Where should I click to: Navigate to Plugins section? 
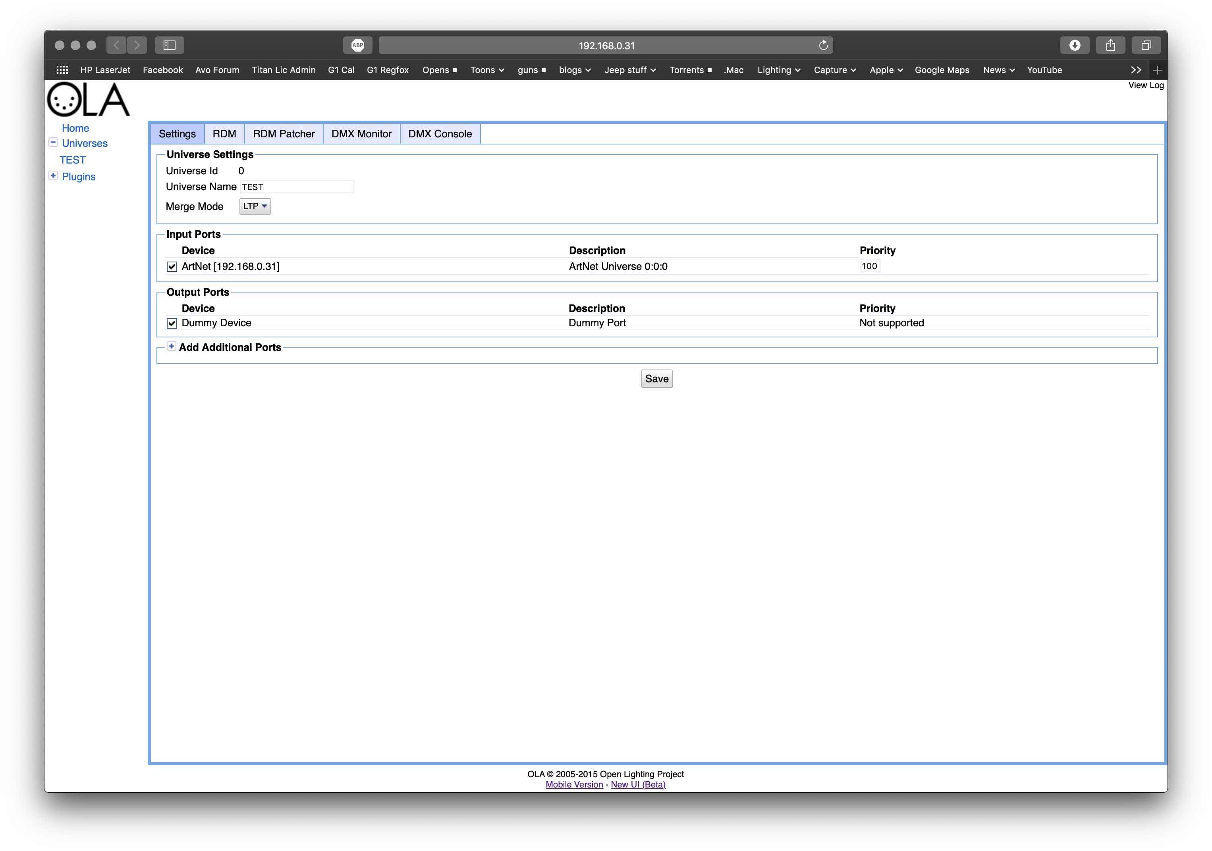click(79, 176)
